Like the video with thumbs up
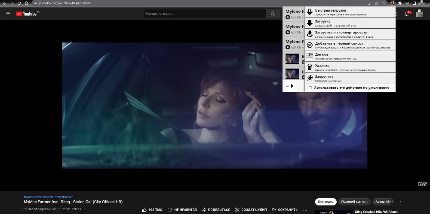 tap(145, 210)
